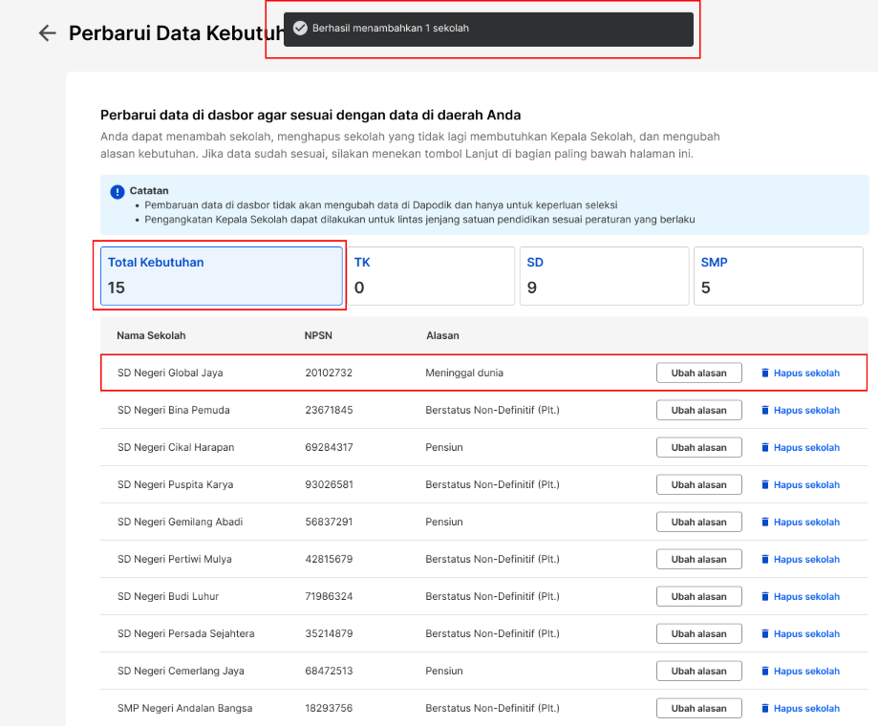Switch to the SD filter card

coord(604,276)
